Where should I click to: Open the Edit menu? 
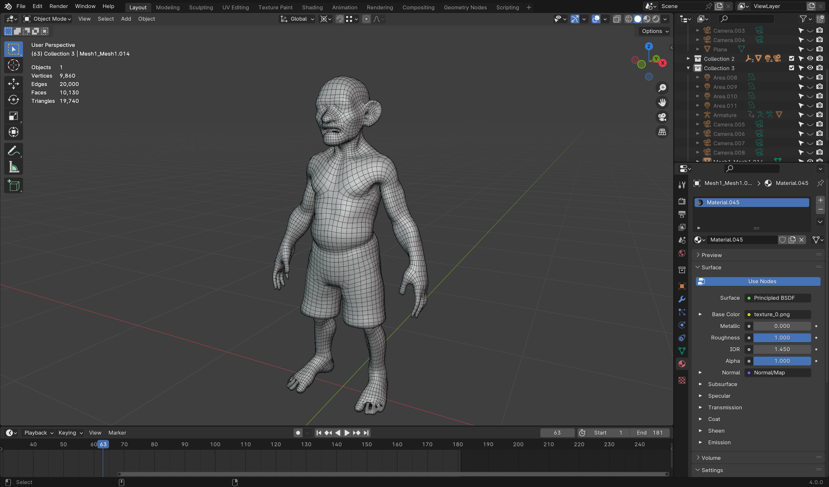pos(37,6)
